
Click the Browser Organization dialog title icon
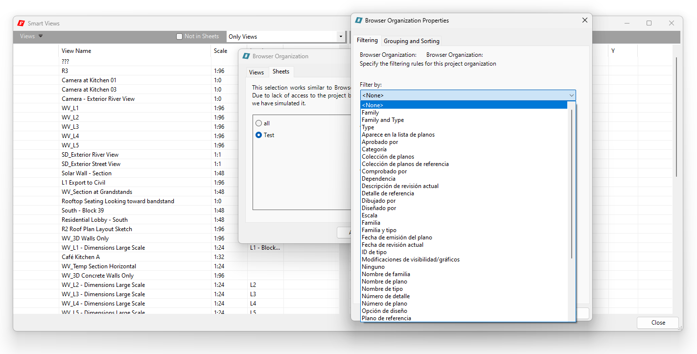(246, 56)
